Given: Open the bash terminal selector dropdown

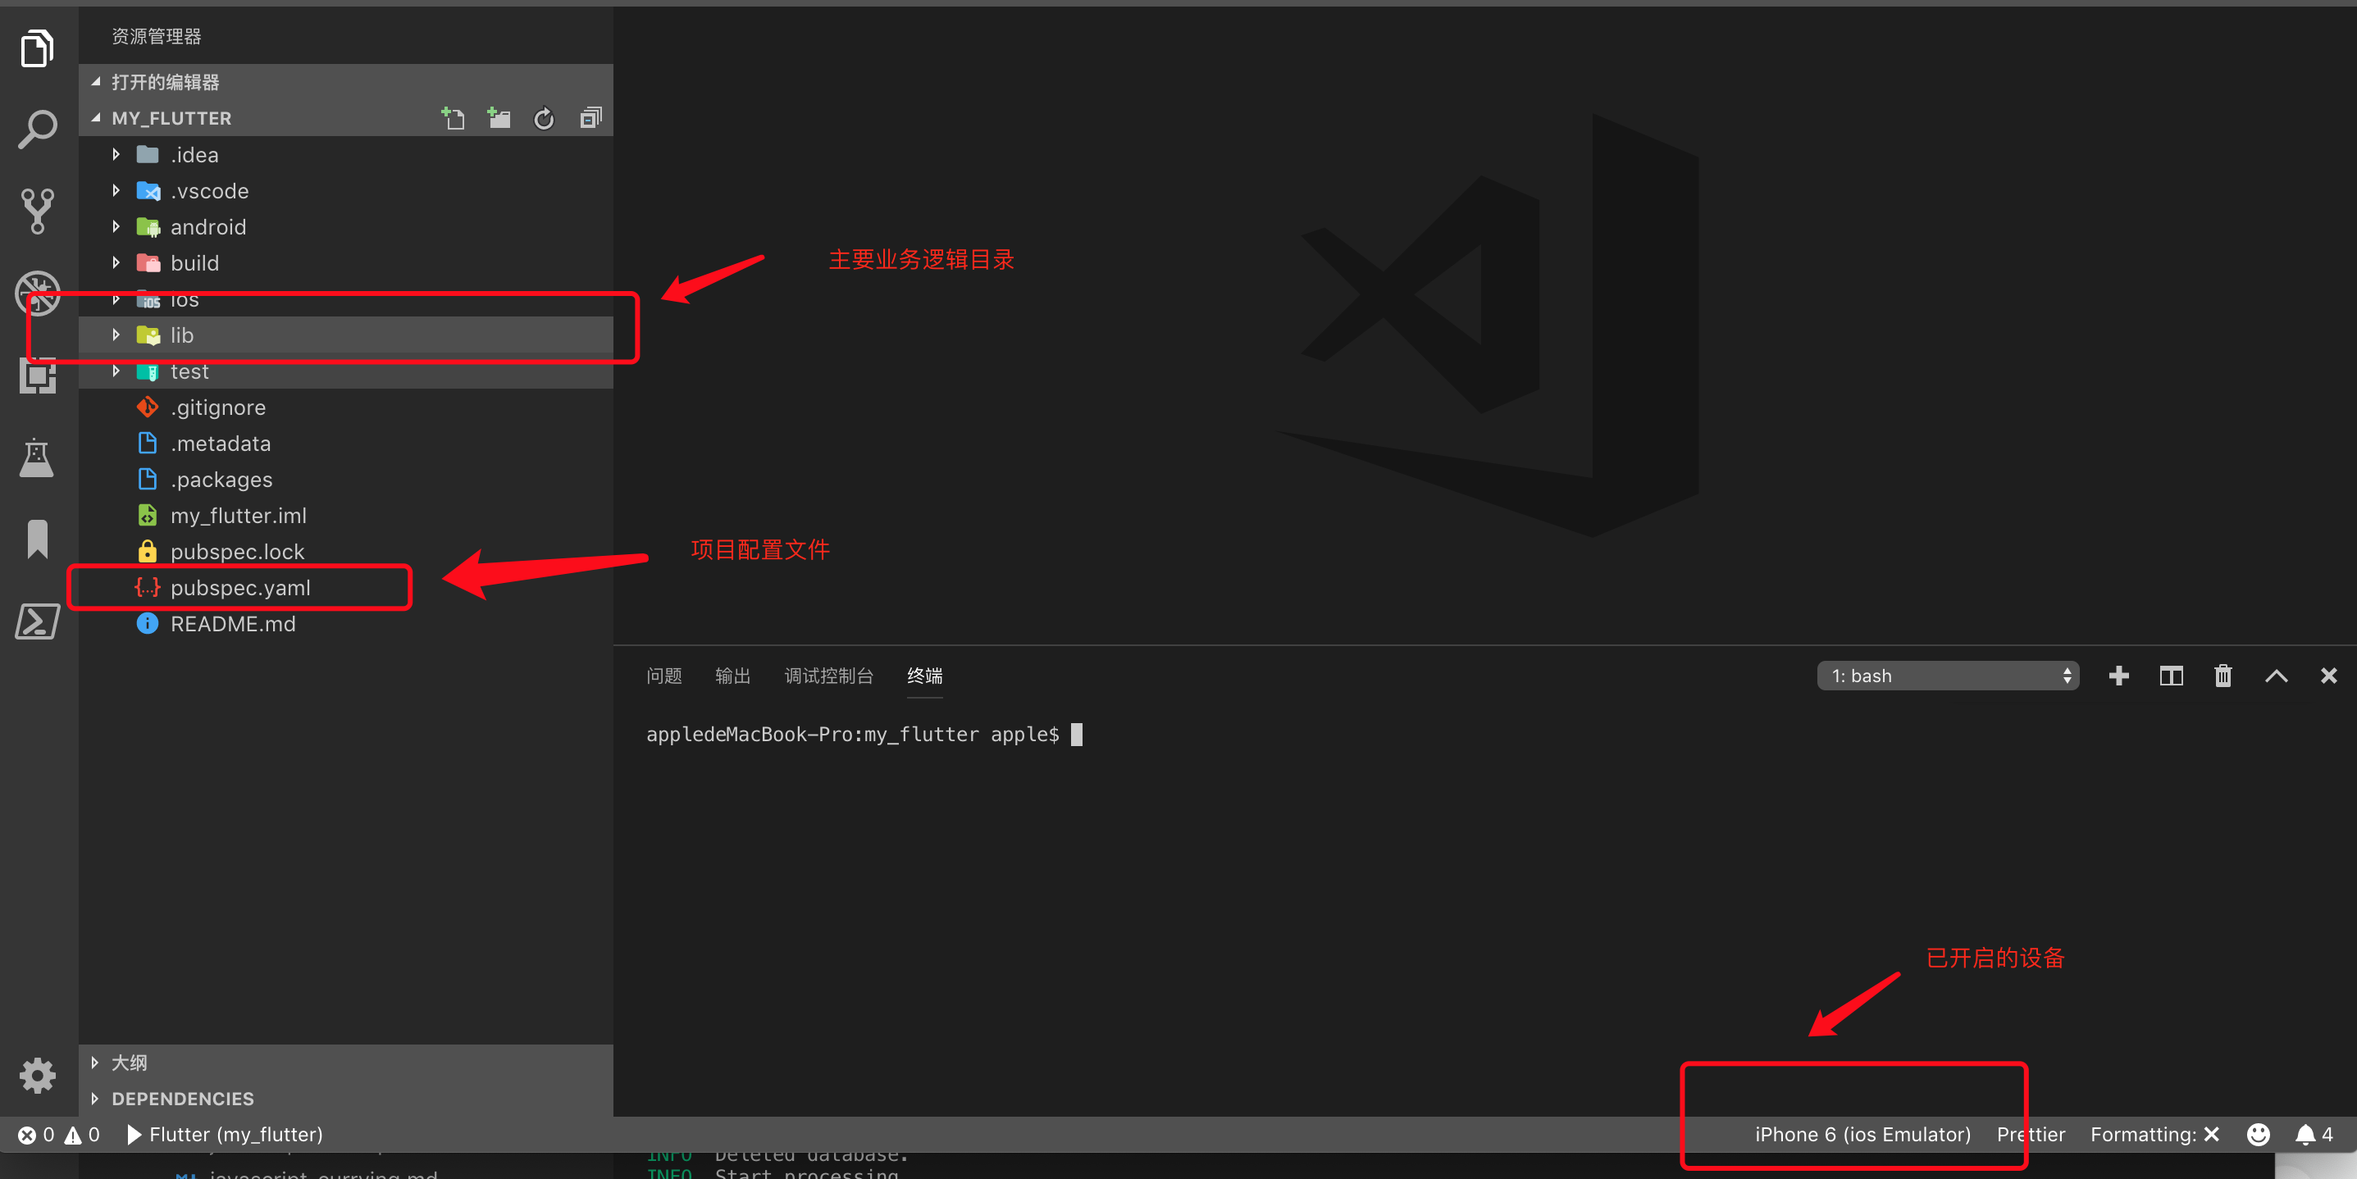Looking at the screenshot, I should [x=1947, y=676].
